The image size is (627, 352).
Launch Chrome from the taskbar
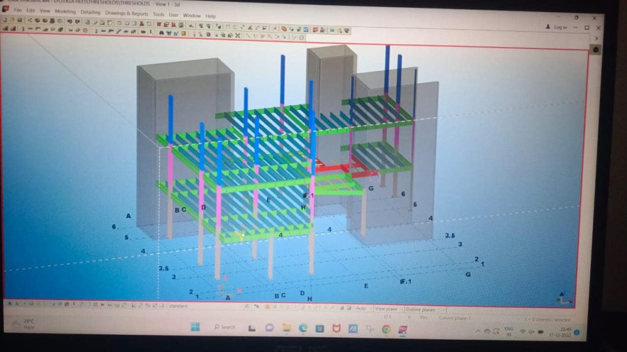386,329
